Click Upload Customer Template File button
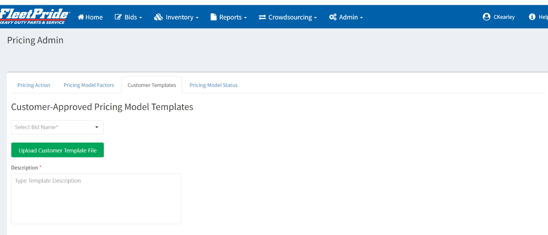Screen dimensions: 548x235 pos(58,150)
